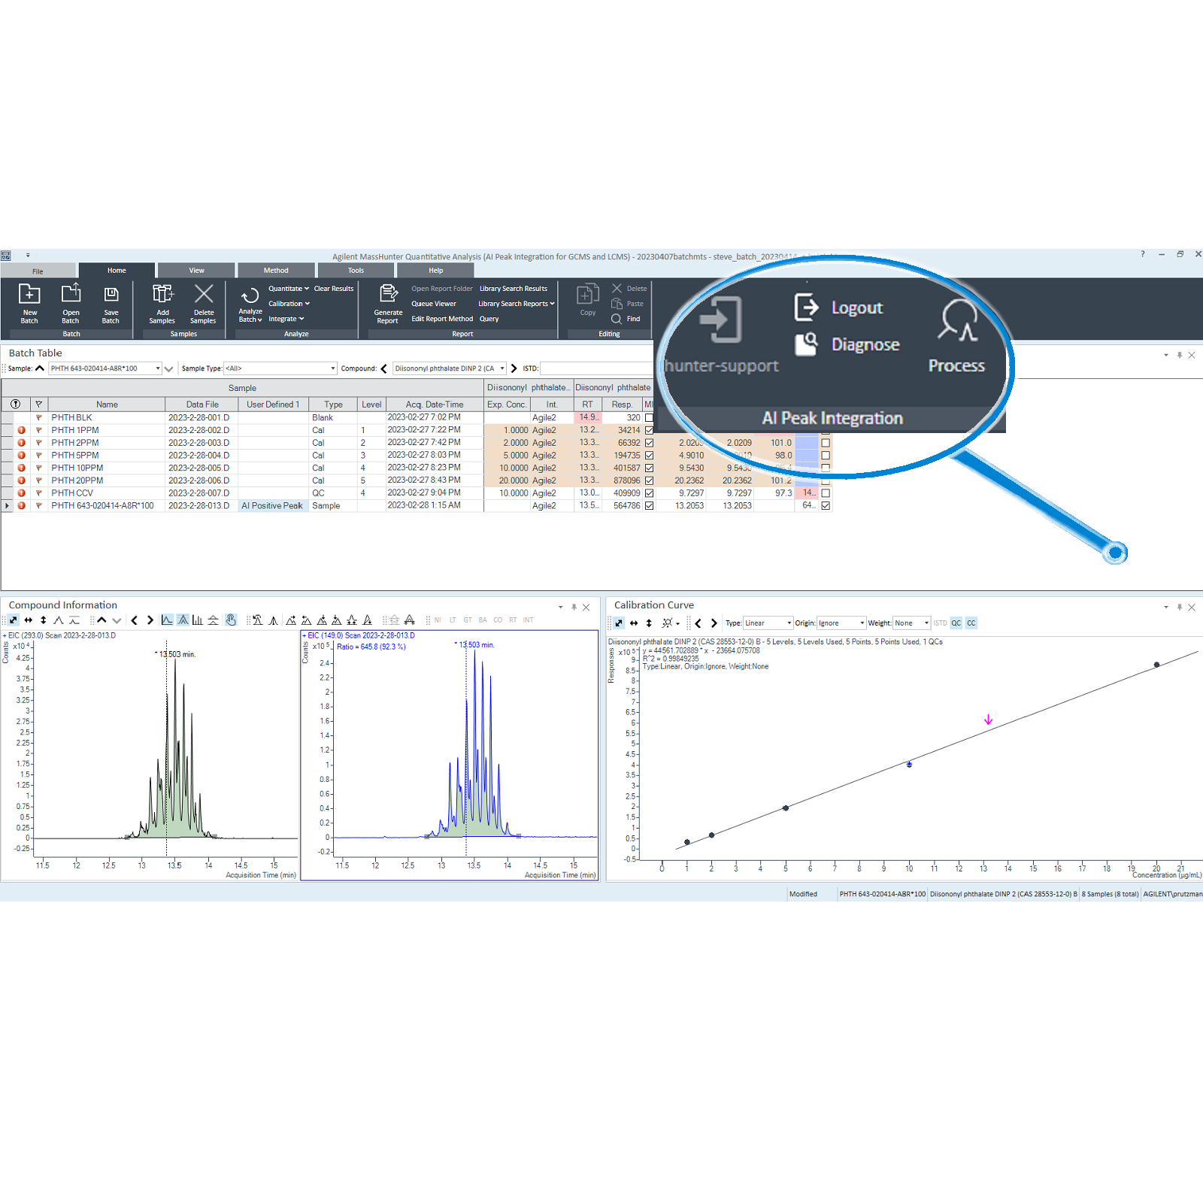Click the spectrum bars view icon
The height and width of the screenshot is (1203, 1203).
click(198, 620)
